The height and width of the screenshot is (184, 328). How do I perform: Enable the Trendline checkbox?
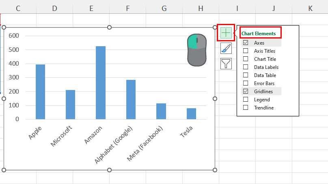pyautogui.click(x=246, y=107)
